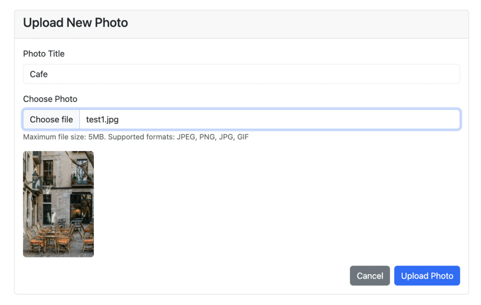481x305 pixels.
Task: Place cursor after the word Cafe
Action: tap(49, 74)
